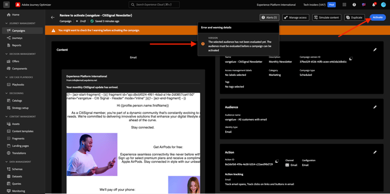The width and height of the screenshot is (390, 194).
Task: Copy the campaign version ID
Action: tap(351, 59)
